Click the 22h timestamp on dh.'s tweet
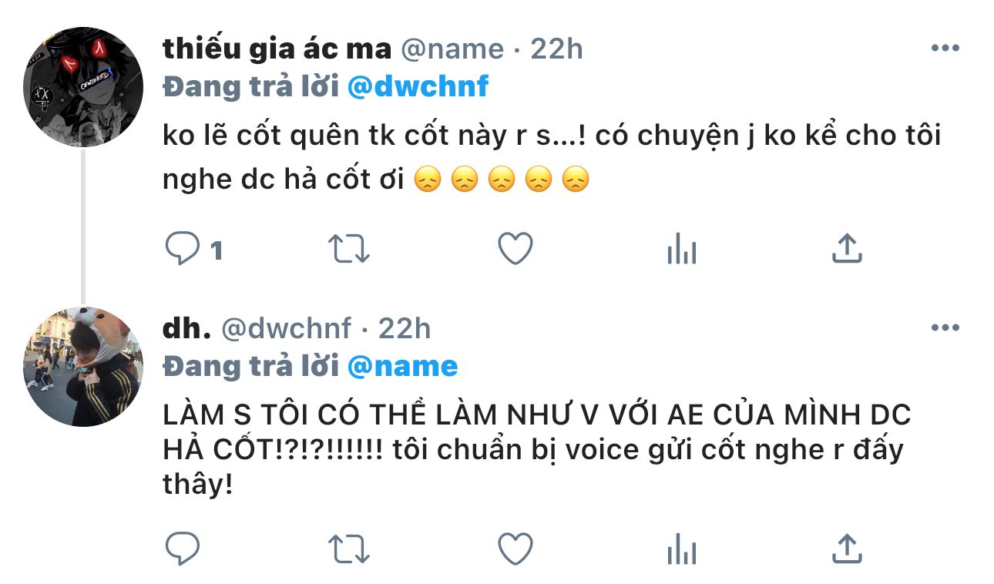The width and height of the screenshot is (994, 584). (x=405, y=329)
